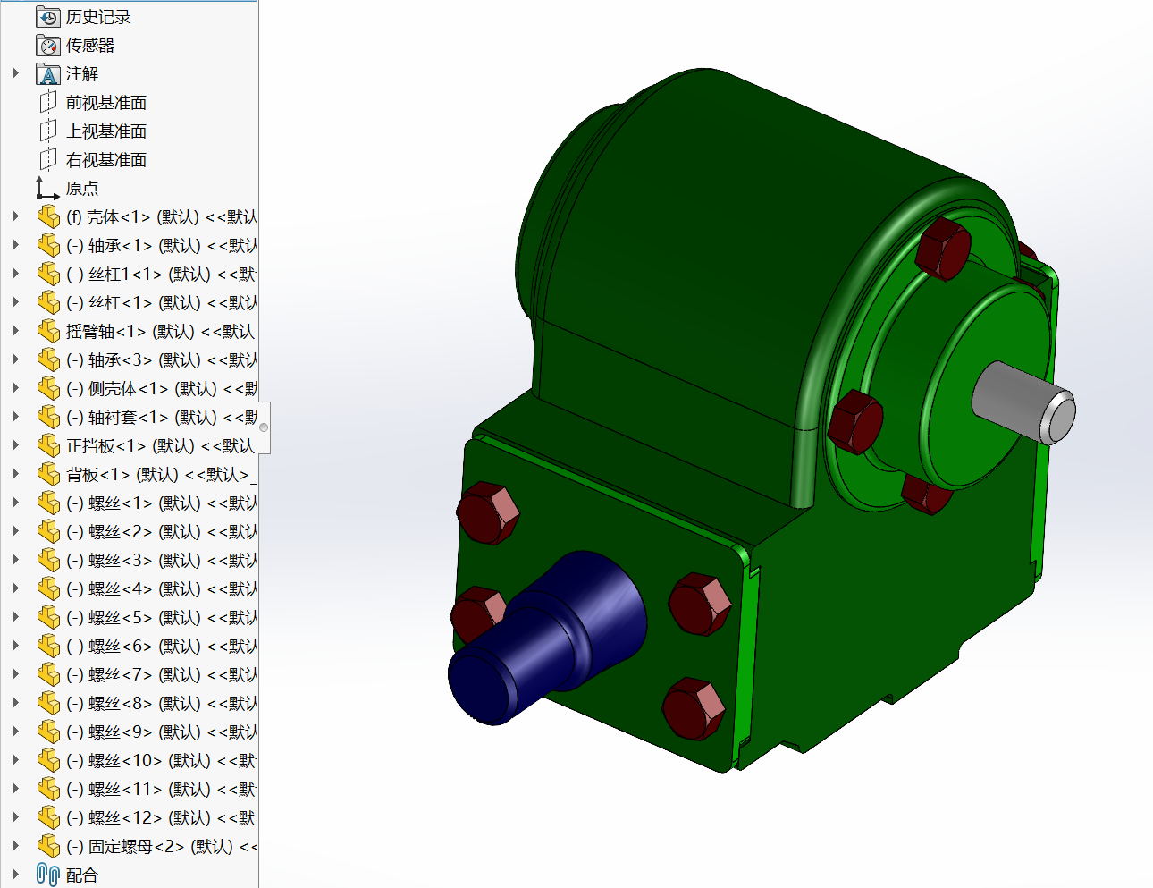Screen dimensions: 1153x888
Task: Select the (f) 壳体<1> part icon
Action: 48,217
